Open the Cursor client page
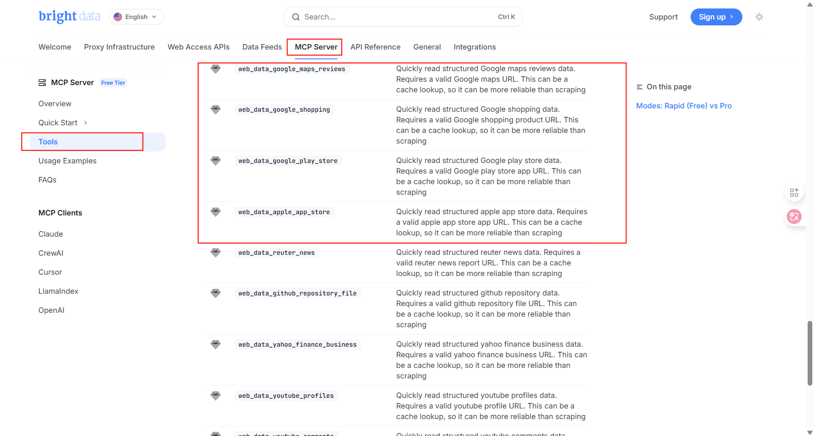This screenshot has width=814, height=436. pos(50,272)
